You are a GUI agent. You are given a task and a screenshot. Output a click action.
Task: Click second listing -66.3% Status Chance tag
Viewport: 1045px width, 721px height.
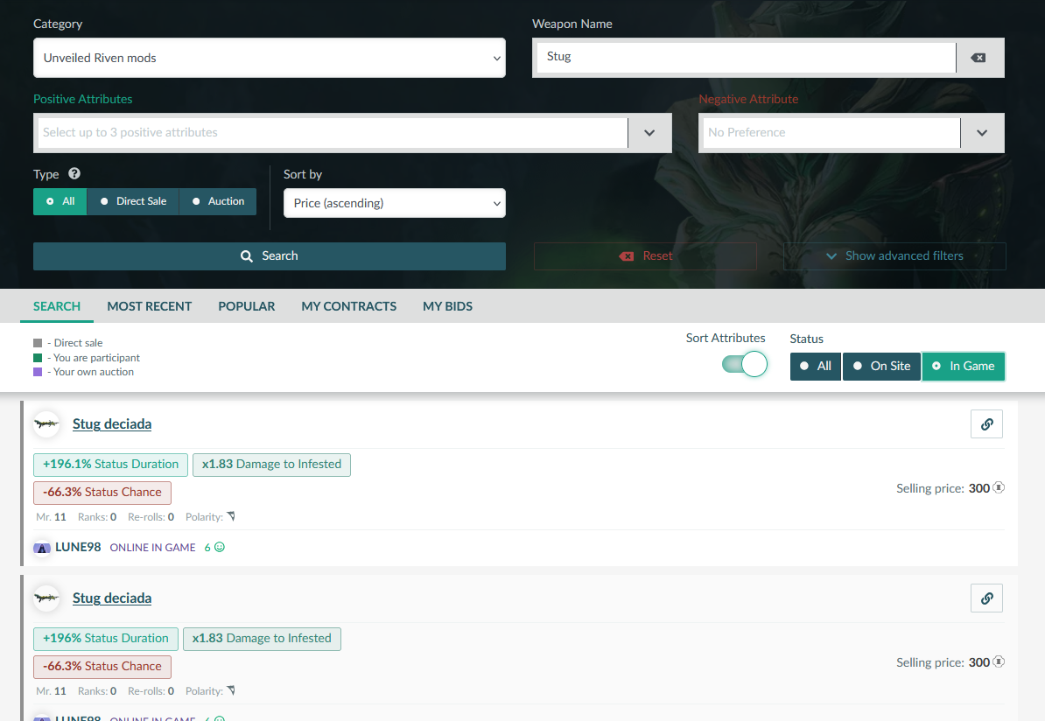click(x=102, y=667)
